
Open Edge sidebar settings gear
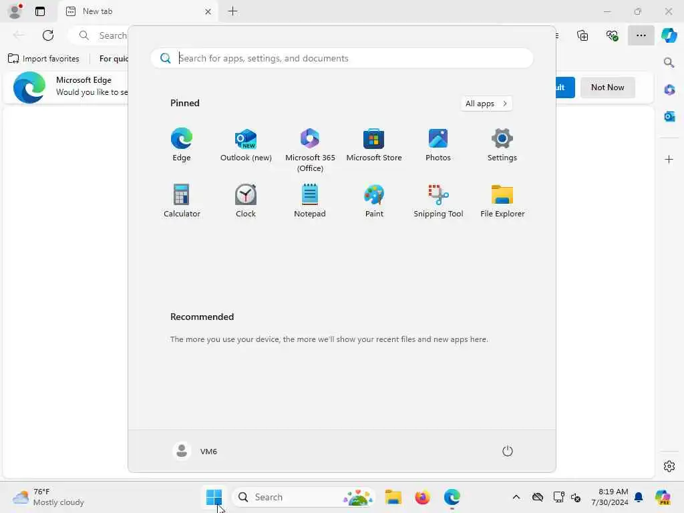669,466
